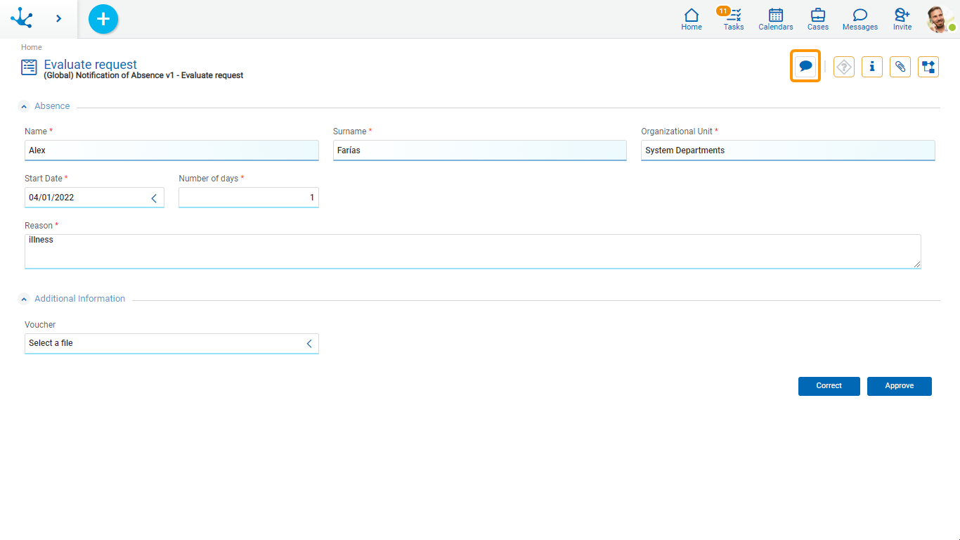This screenshot has height=540, width=960.
Task: Click into the Reason text area
Action: pyautogui.click(x=472, y=251)
